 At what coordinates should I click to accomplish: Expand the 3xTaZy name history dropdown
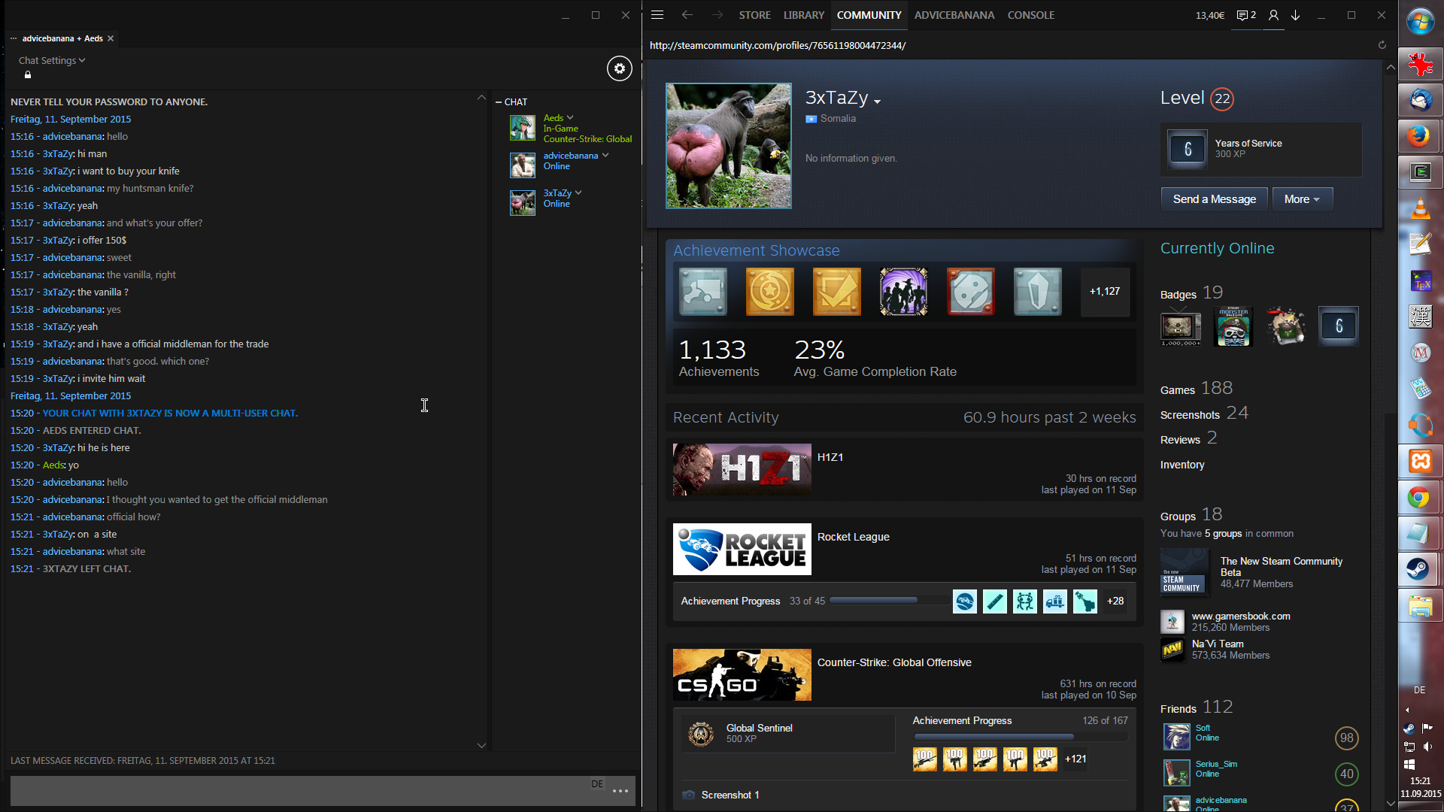[877, 101]
